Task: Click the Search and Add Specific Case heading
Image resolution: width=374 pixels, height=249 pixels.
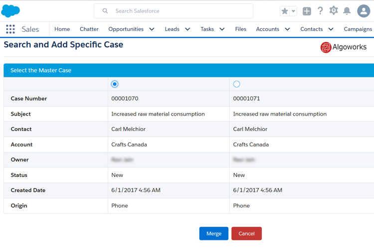Action: pos(63,45)
